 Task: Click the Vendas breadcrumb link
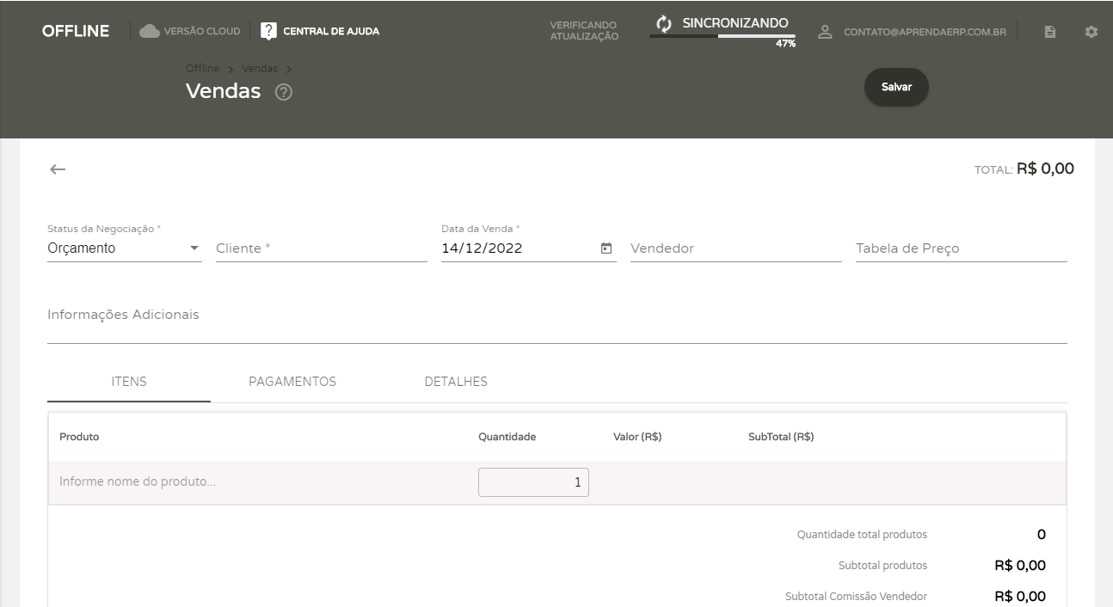click(259, 68)
